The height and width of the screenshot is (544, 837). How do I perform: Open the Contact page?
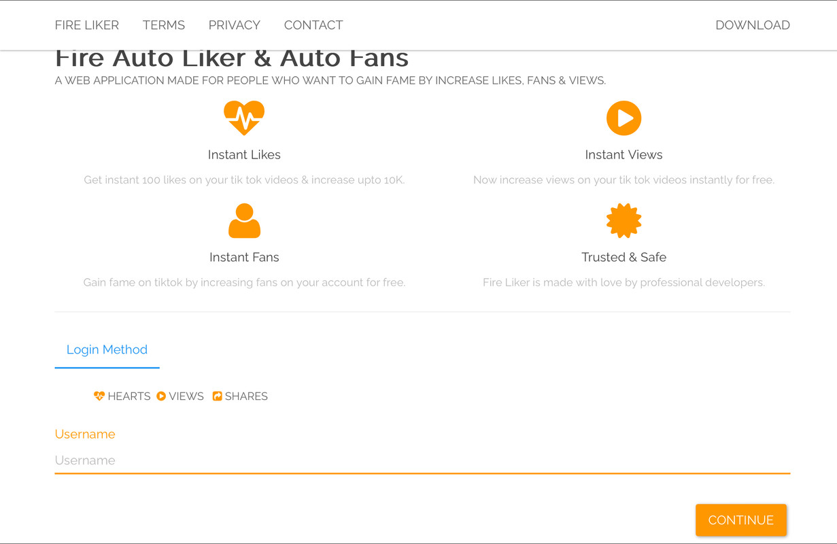tap(313, 25)
